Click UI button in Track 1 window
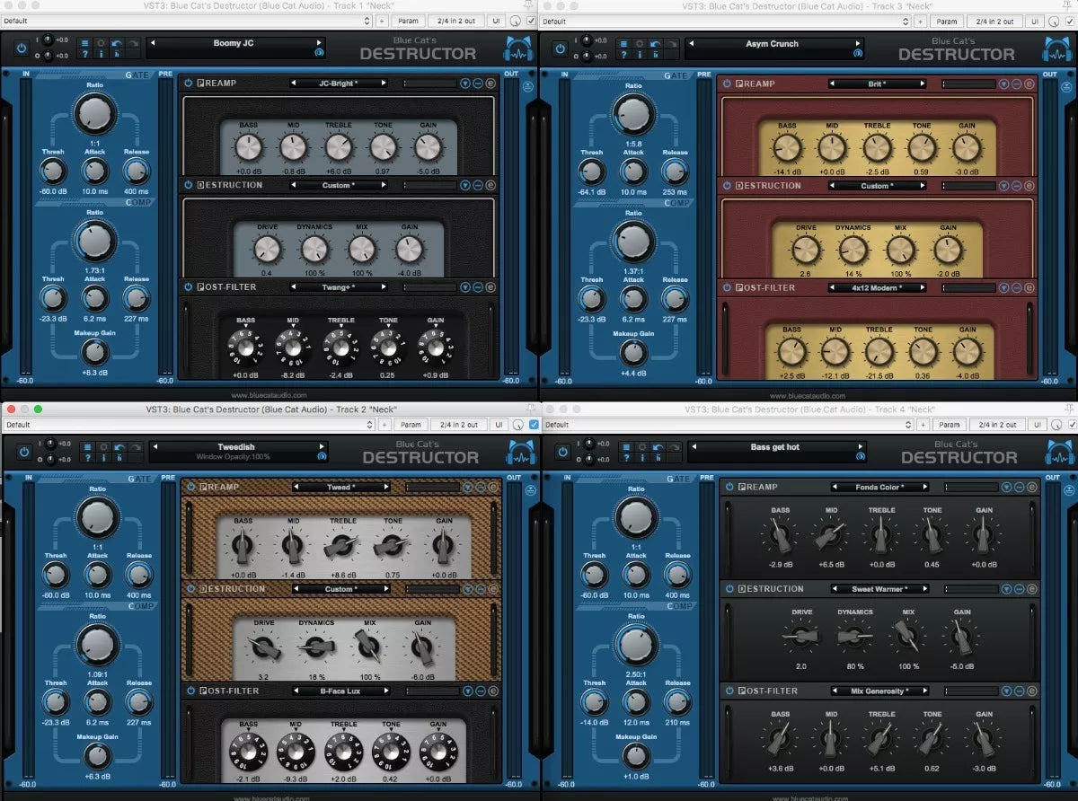The width and height of the screenshot is (1078, 801). [x=496, y=21]
